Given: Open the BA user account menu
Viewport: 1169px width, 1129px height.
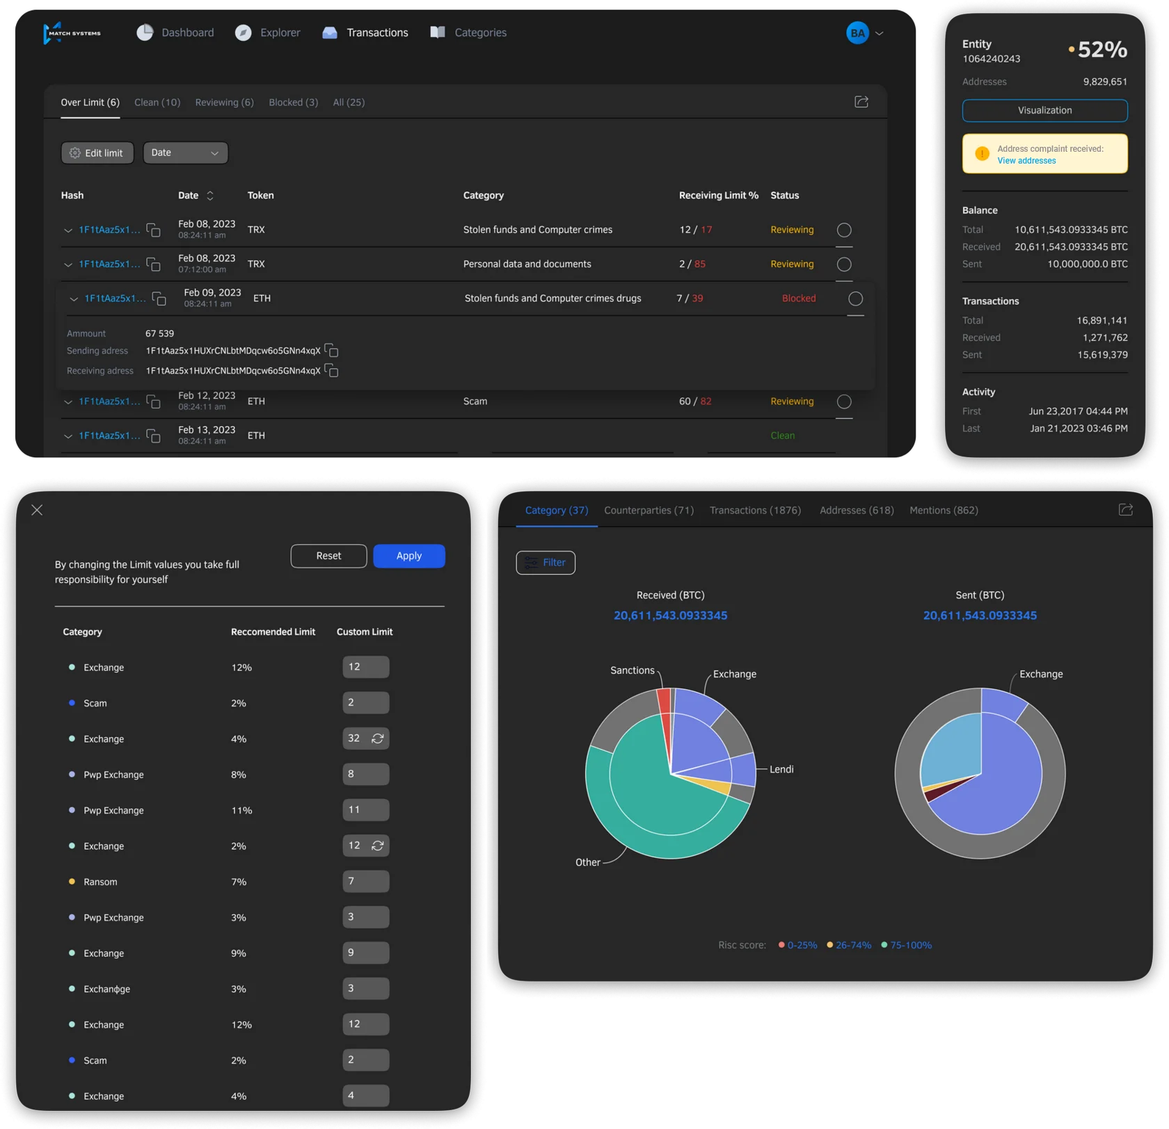Looking at the screenshot, I should tap(865, 33).
